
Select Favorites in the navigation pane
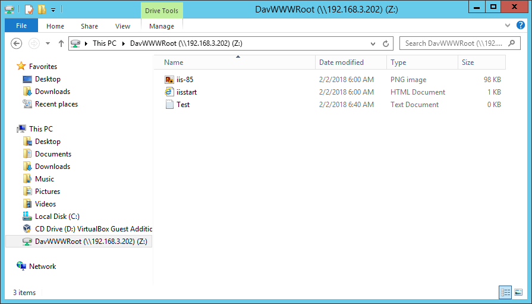coord(43,67)
